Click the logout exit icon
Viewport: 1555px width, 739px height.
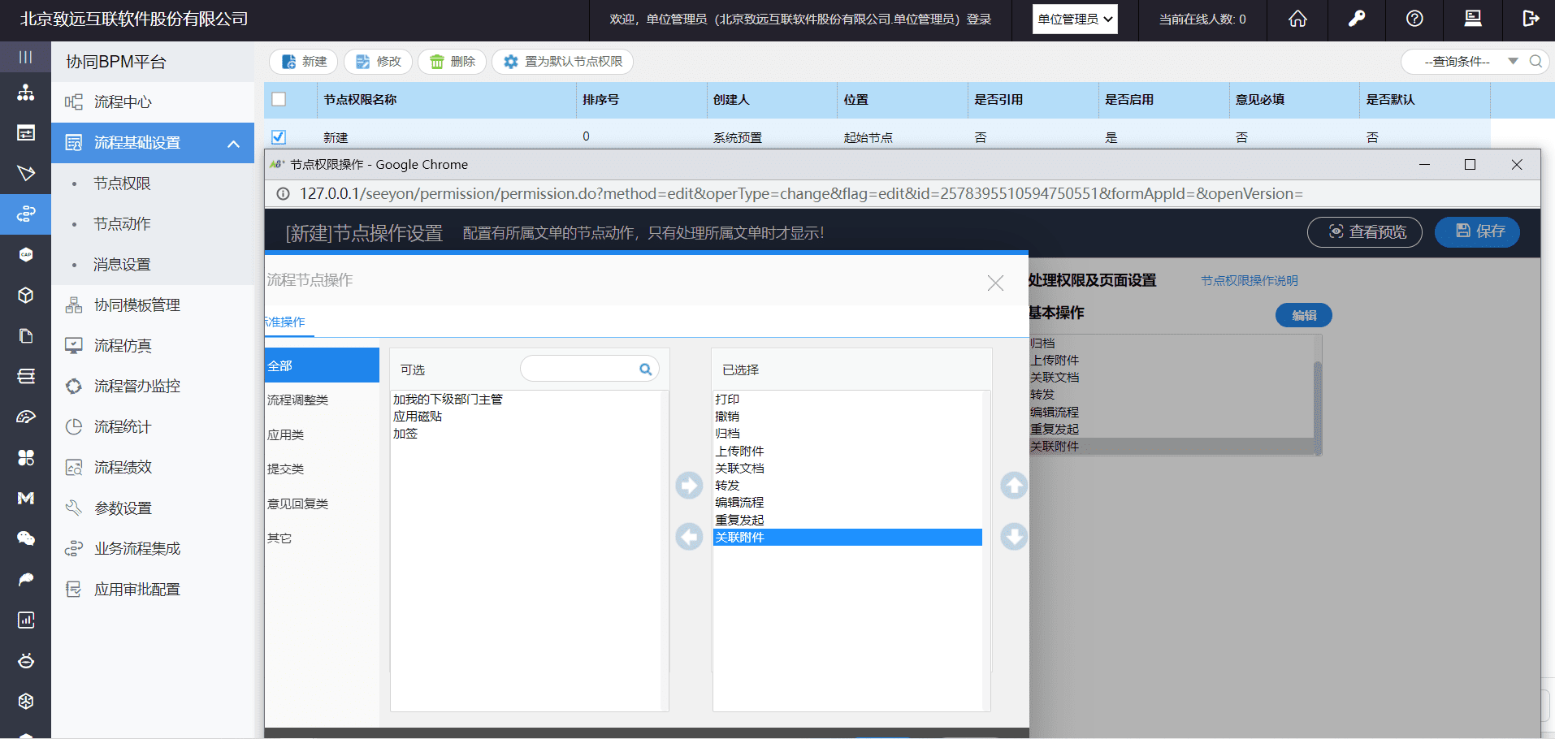1531,19
